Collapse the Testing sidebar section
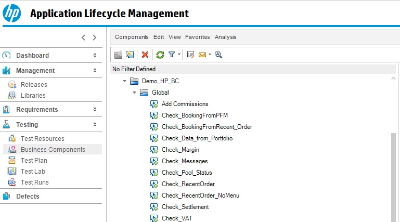 pyautogui.click(x=95, y=124)
